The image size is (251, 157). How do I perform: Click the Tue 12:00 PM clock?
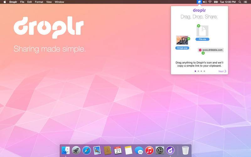(x=228, y=2)
